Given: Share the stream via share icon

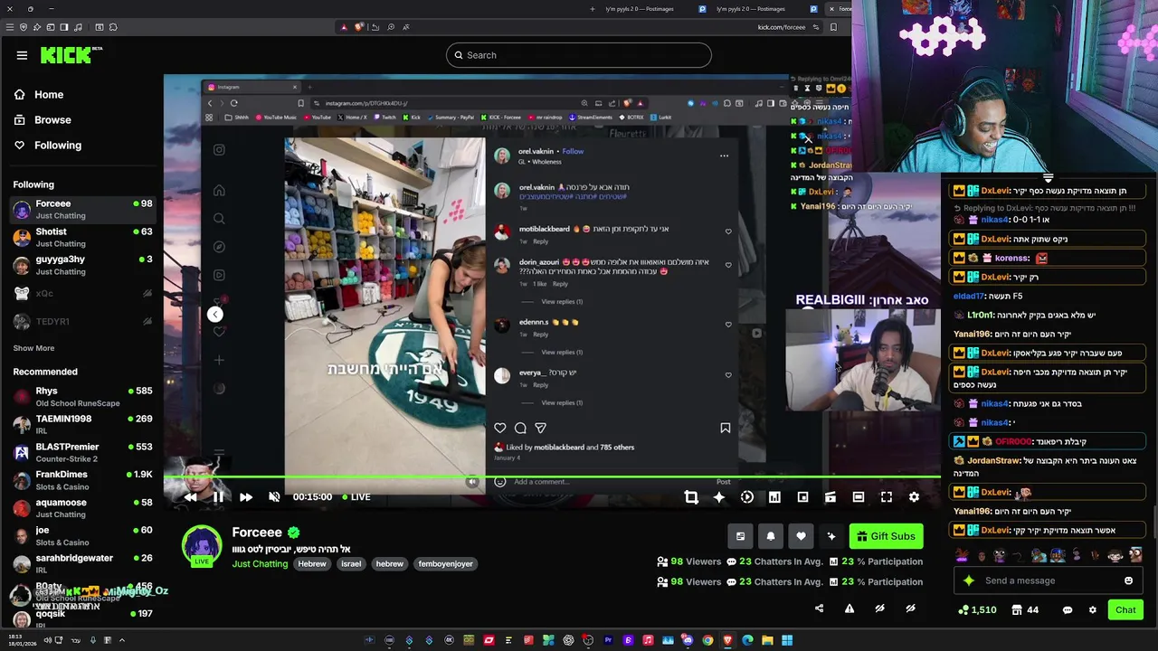Looking at the screenshot, I should tap(820, 609).
